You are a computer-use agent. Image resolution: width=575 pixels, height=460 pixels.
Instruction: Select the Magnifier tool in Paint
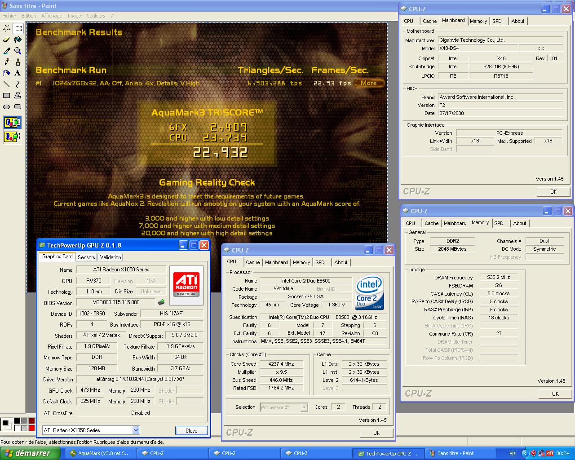tap(18, 51)
